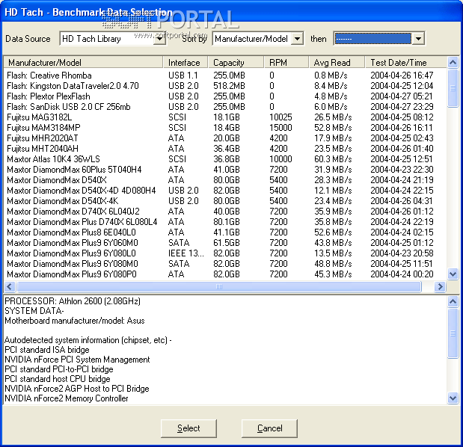This screenshot has height=447, width=463.
Task: Select the Maxtor DiamondMax D540X ATA row
Action: tap(225, 180)
